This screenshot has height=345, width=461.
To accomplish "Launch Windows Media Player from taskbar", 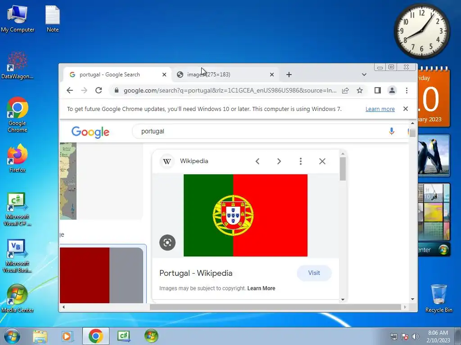I will coord(67,336).
